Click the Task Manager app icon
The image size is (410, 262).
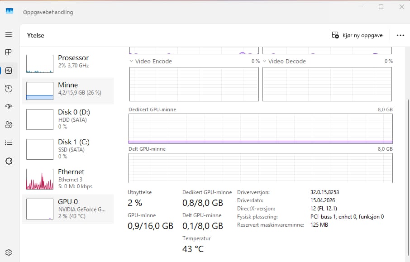pos(10,11)
